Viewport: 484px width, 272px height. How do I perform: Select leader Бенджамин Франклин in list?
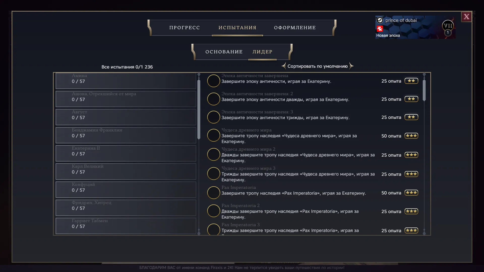pyautogui.click(x=126, y=135)
